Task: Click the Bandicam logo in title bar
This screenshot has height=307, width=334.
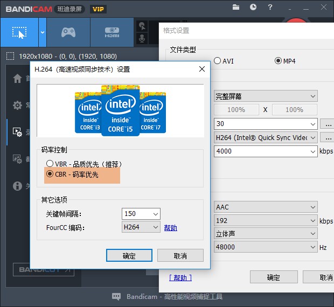Action: 29,9
